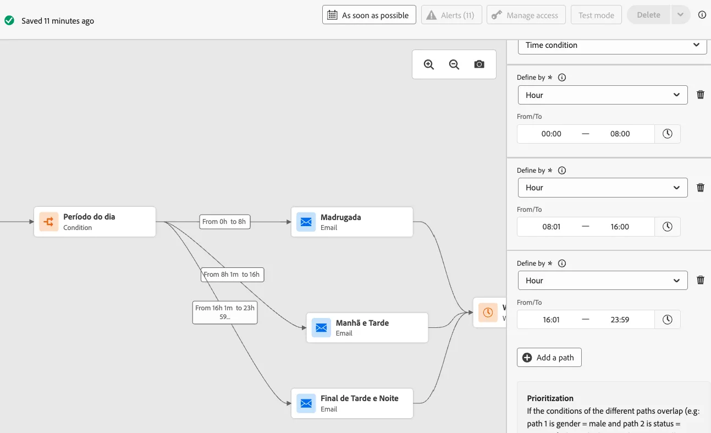Open second Hour dropdown above 08:01
The width and height of the screenshot is (711, 433).
603,188
